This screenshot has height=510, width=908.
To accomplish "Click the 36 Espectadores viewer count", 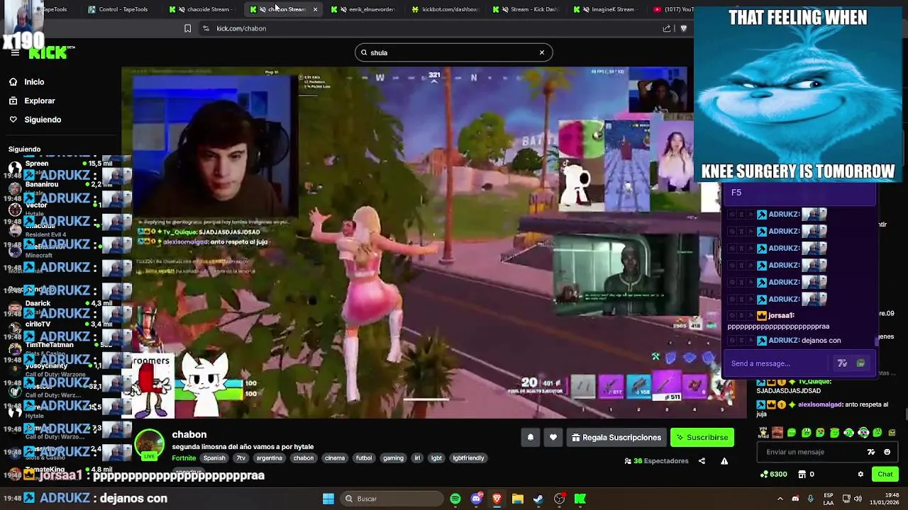I will pos(656,461).
